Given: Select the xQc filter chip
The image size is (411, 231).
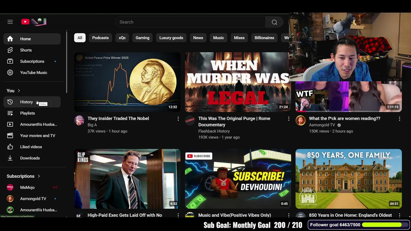Looking at the screenshot, I should click(x=122, y=38).
